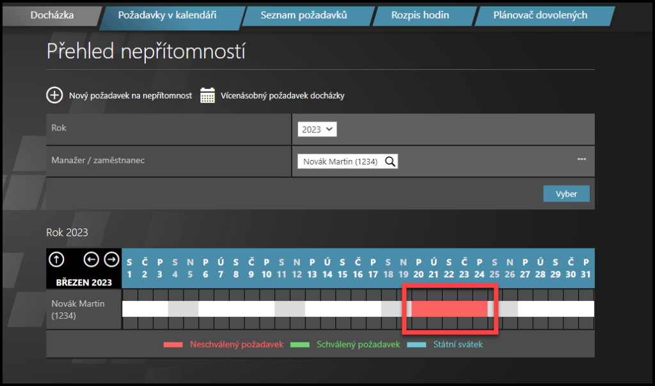
Task: Switch to Docházka tab
Action: pos(52,15)
